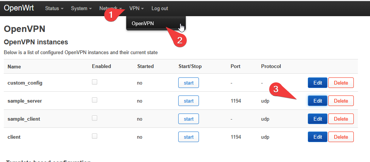The height and width of the screenshot is (162, 370).
Task: Click Log out in navigation bar
Action: [160, 9]
